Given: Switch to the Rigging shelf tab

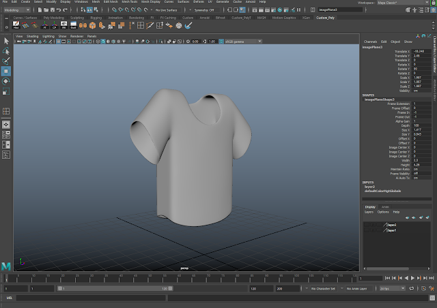Looking at the screenshot, I should pos(97,18).
